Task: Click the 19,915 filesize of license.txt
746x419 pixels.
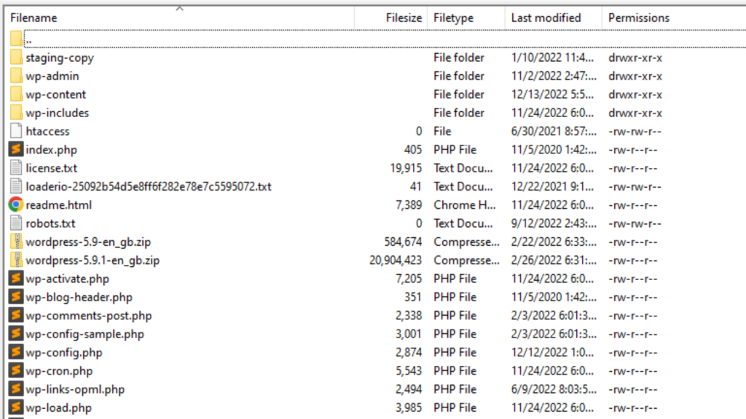Action: (x=406, y=168)
